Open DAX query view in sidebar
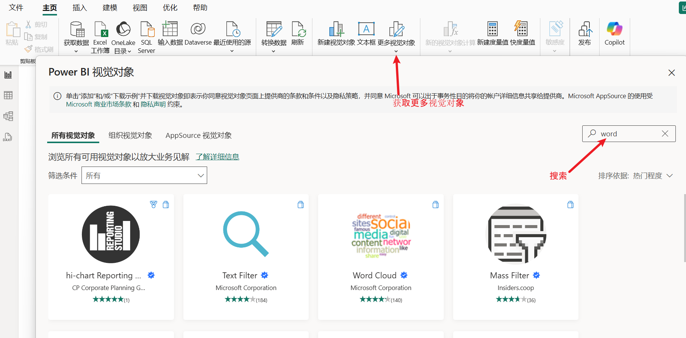Image resolution: width=686 pixels, height=338 pixels. [x=8, y=137]
